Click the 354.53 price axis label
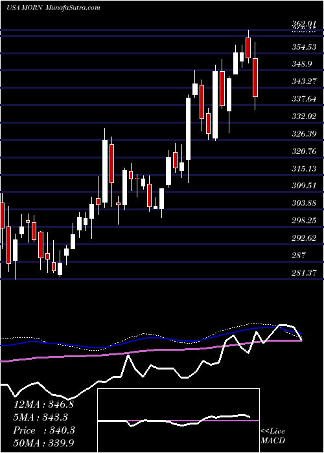The height and width of the screenshot is (453, 324). pos(304,47)
